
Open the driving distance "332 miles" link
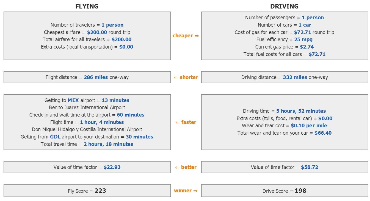[295, 77]
